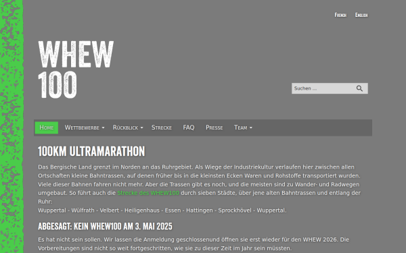The height and width of the screenshot is (253, 406).
Task: Expand the Team dropdown arrow
Action: coord(250,128)
